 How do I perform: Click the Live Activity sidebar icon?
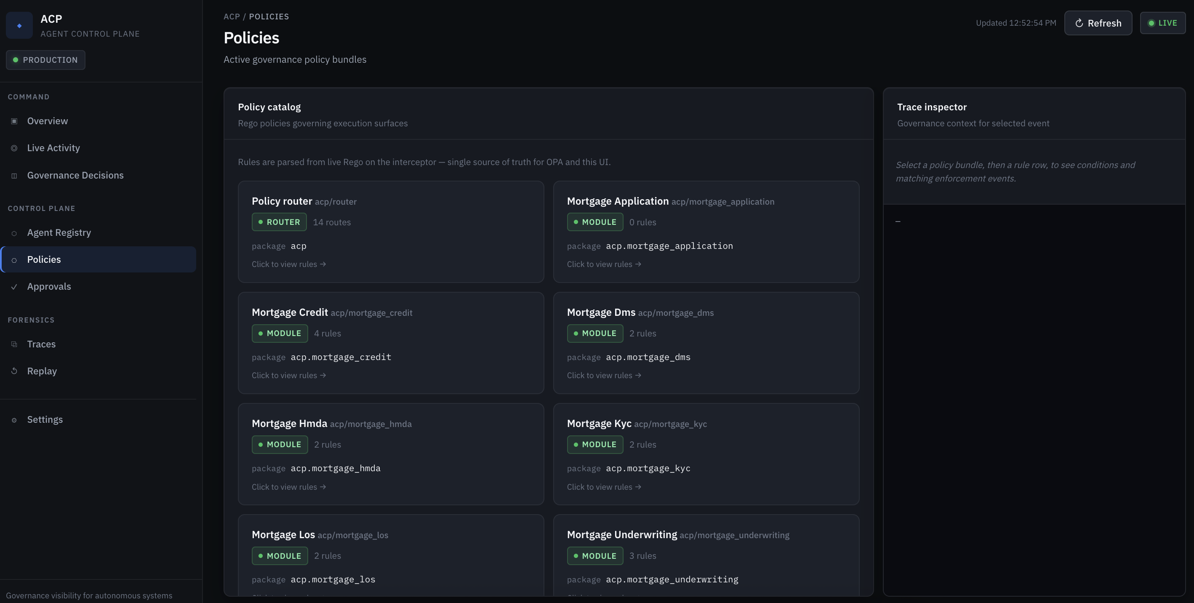coord(14,148)
